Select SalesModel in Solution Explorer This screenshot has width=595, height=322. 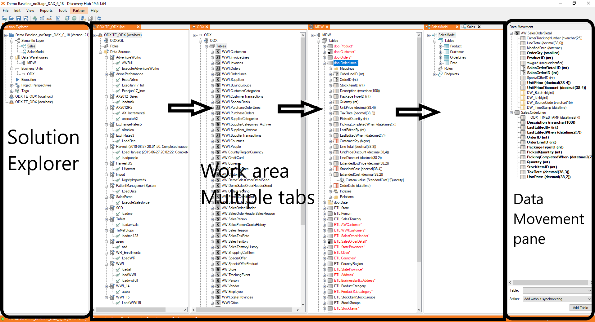(35, 52)
